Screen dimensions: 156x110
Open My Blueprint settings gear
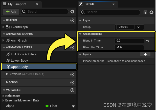(x=72, y=12)
